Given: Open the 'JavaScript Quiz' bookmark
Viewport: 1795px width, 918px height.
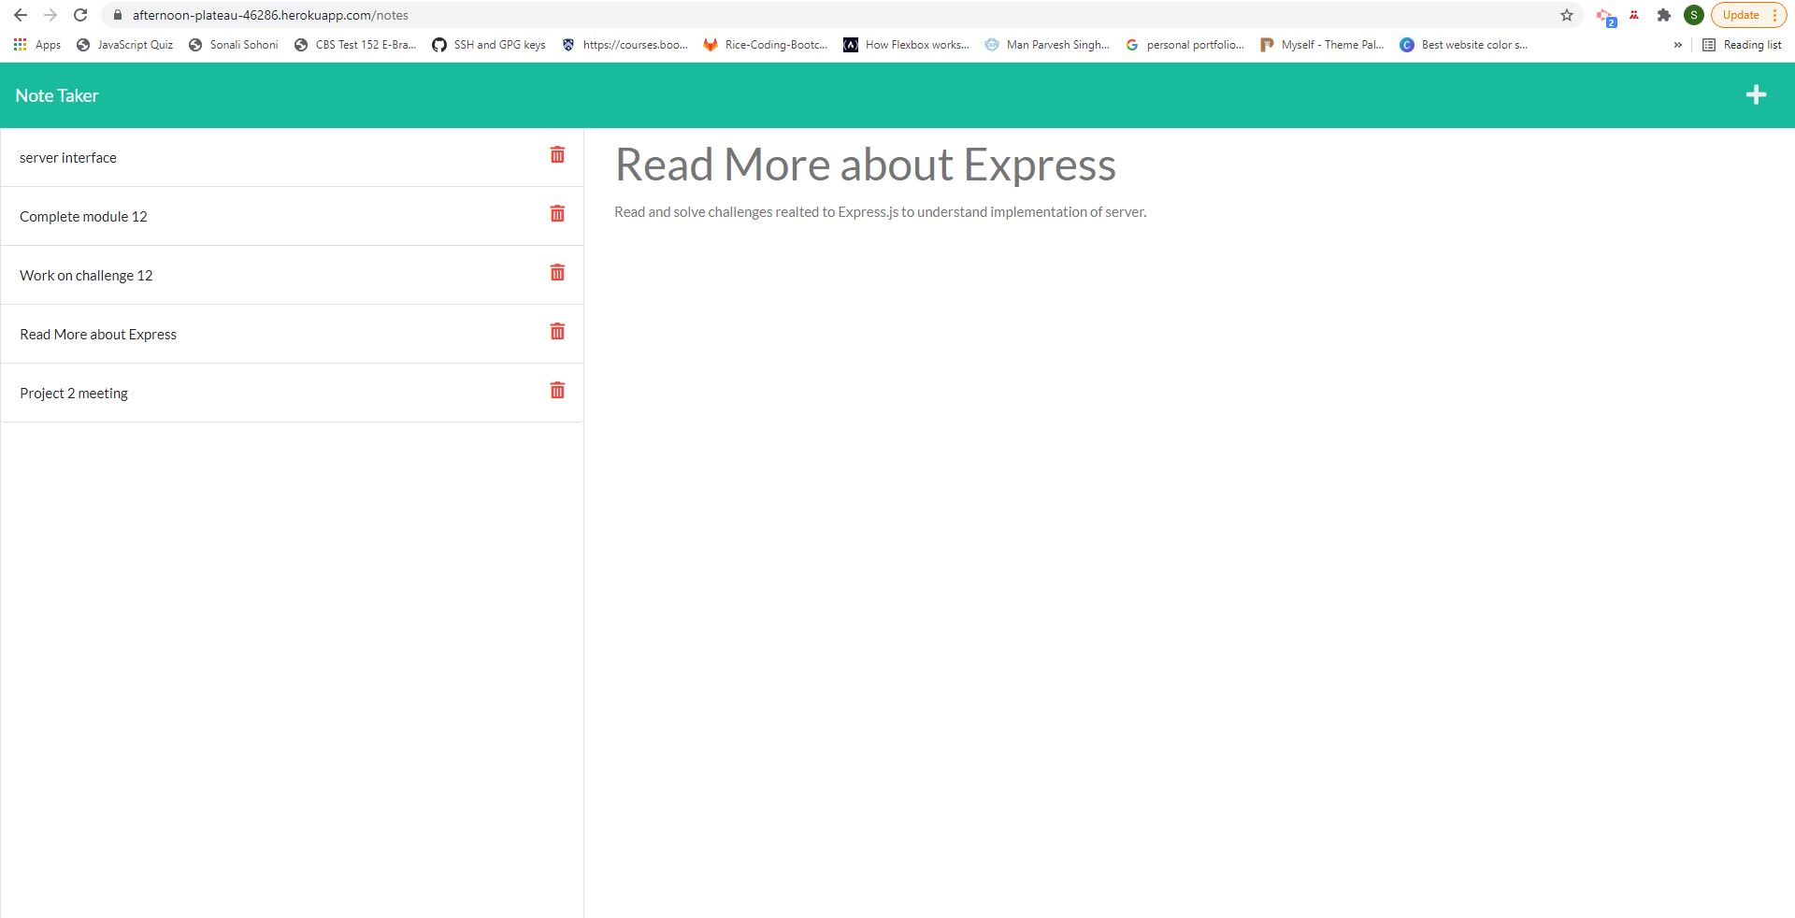Looking at the screenshot, I should [x=124, y=44].
